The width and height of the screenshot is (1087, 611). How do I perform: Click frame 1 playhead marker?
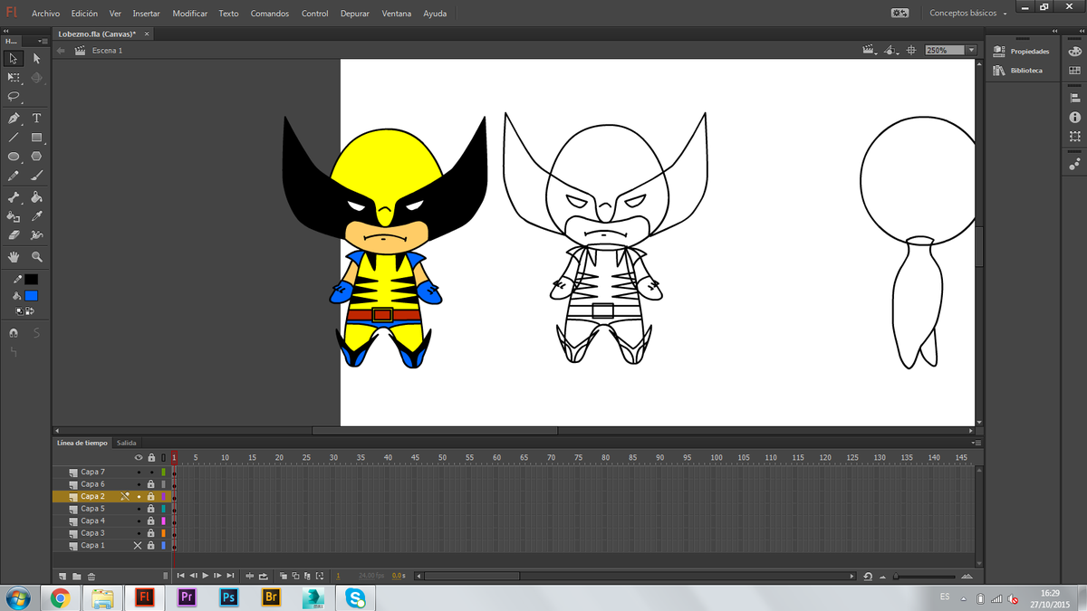coord(174,458)
